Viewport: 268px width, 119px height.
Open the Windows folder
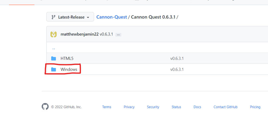coord(69,69)
